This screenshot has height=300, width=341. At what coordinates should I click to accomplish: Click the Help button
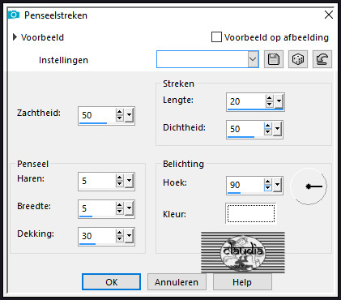tap(242, 282)
